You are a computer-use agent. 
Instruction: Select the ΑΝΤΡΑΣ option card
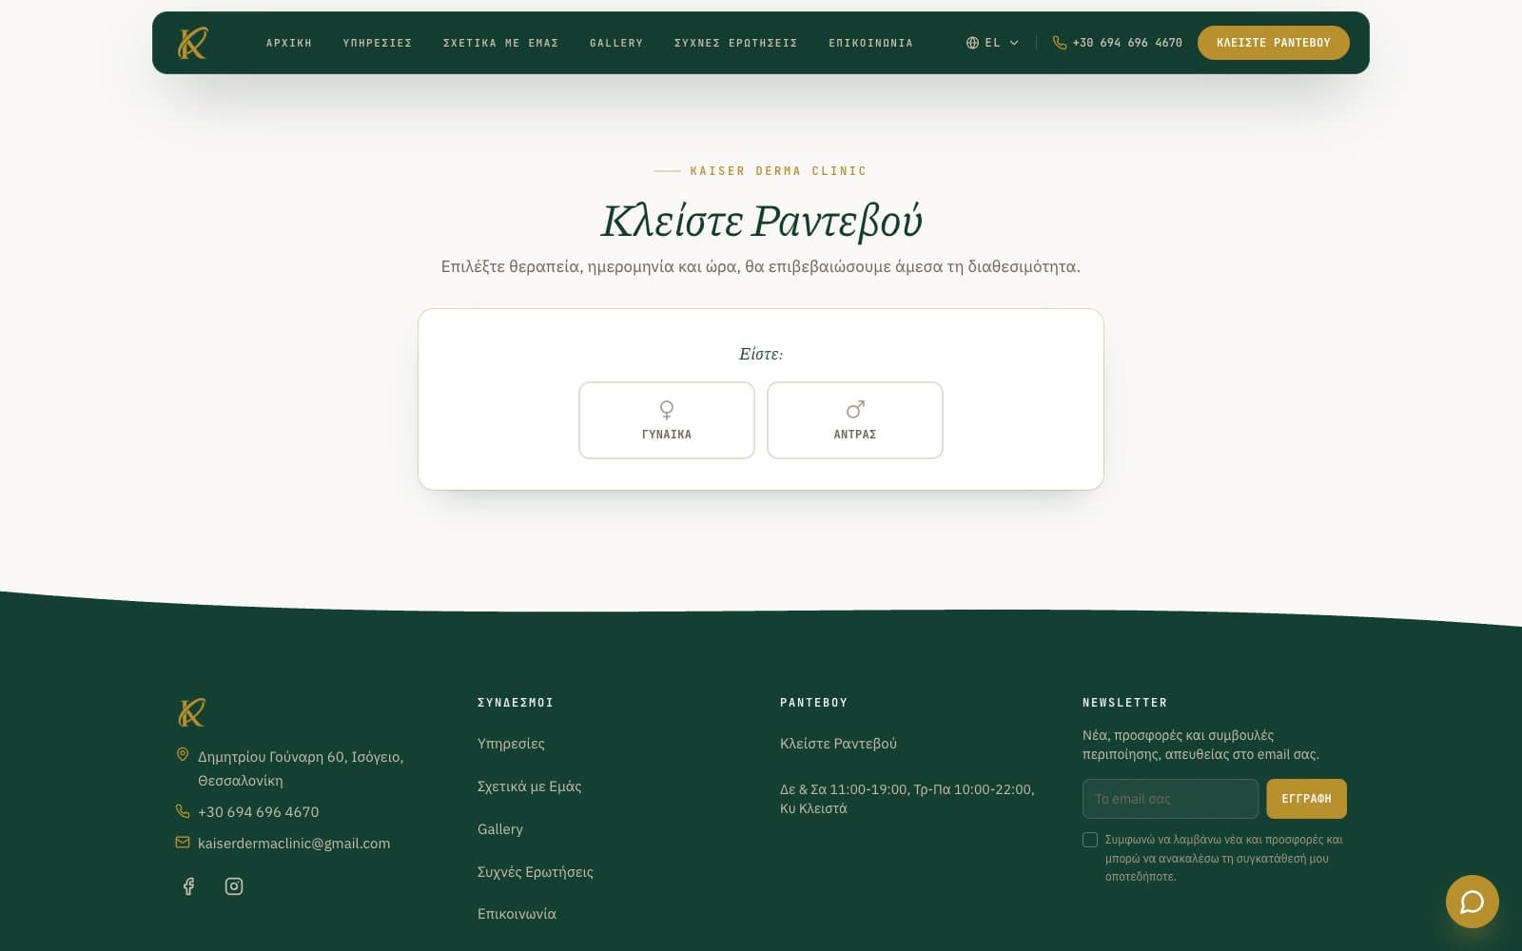(855, 420)
